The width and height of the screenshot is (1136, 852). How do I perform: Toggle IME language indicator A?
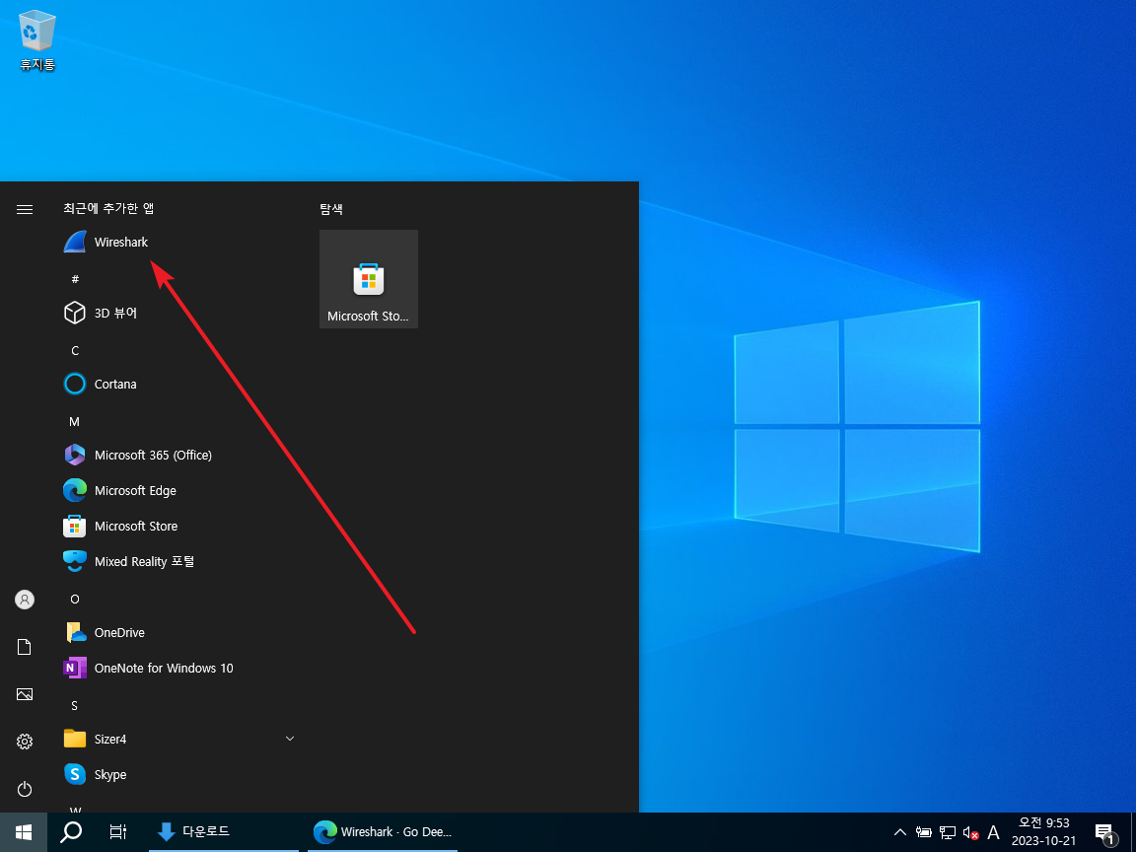tap(993, 832)
